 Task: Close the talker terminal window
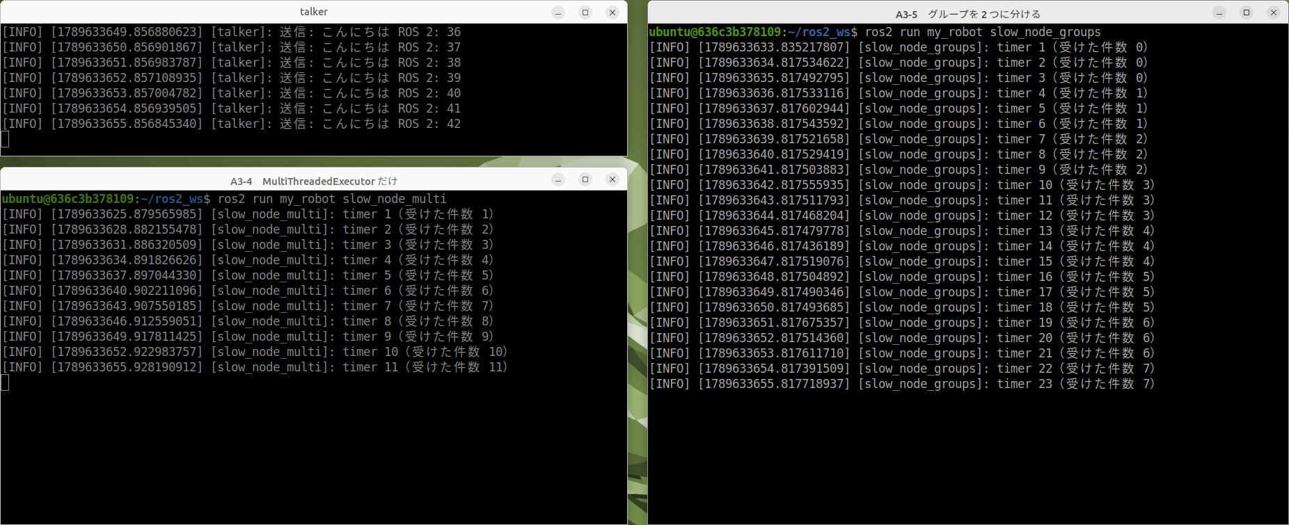(612, 13)
